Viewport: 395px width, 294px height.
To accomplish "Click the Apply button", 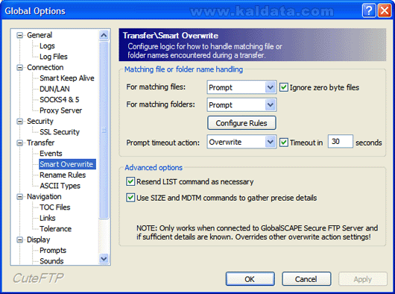I will (363, 279).
